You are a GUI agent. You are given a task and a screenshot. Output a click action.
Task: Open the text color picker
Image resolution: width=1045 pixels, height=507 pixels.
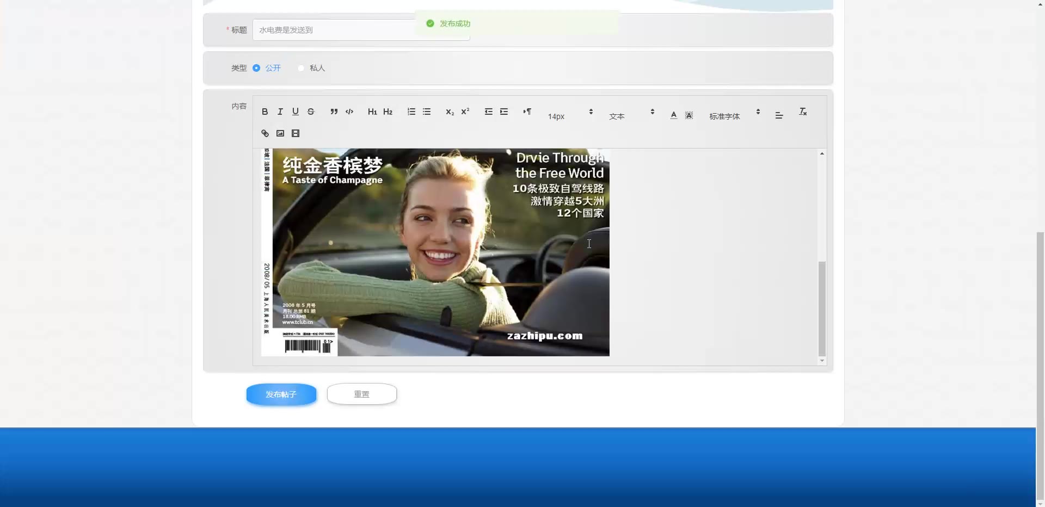pyautogui.click(x=674, y=115)
